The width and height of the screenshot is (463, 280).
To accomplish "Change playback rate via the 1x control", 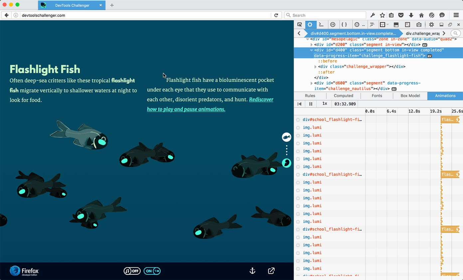I will pos(324,104).
